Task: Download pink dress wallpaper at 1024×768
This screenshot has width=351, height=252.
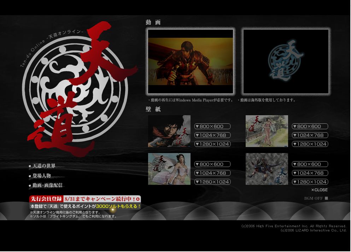Action: click(212, 173)
